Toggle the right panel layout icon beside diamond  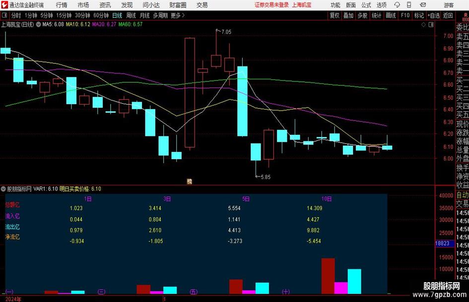click(x=431, y=24)
